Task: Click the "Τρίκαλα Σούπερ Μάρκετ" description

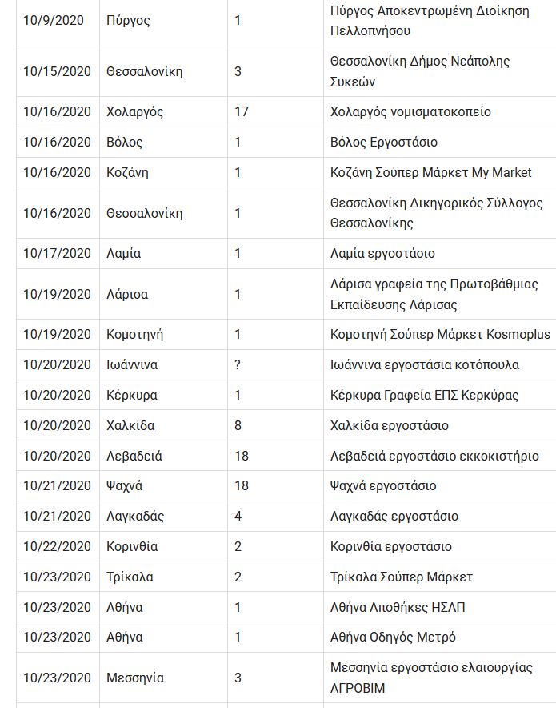Action: 401,577
